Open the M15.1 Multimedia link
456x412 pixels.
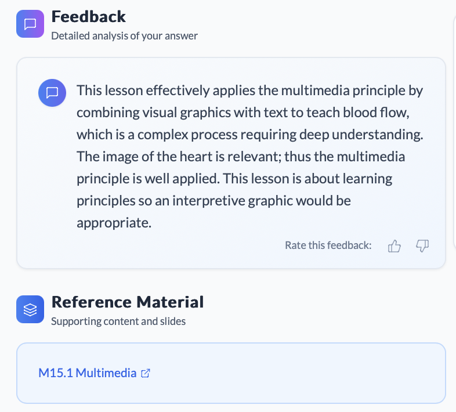pos(87,373)
